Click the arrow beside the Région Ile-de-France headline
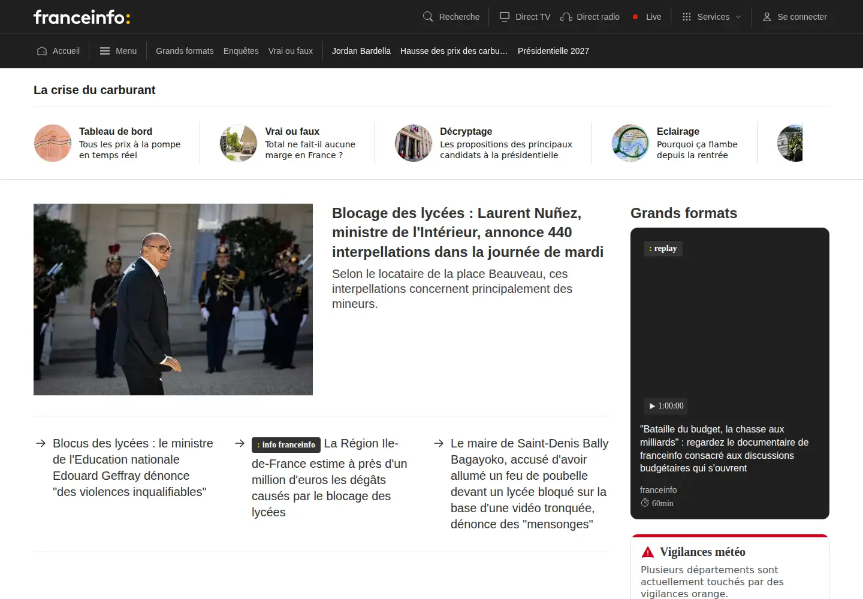 [x=240, y=443]
